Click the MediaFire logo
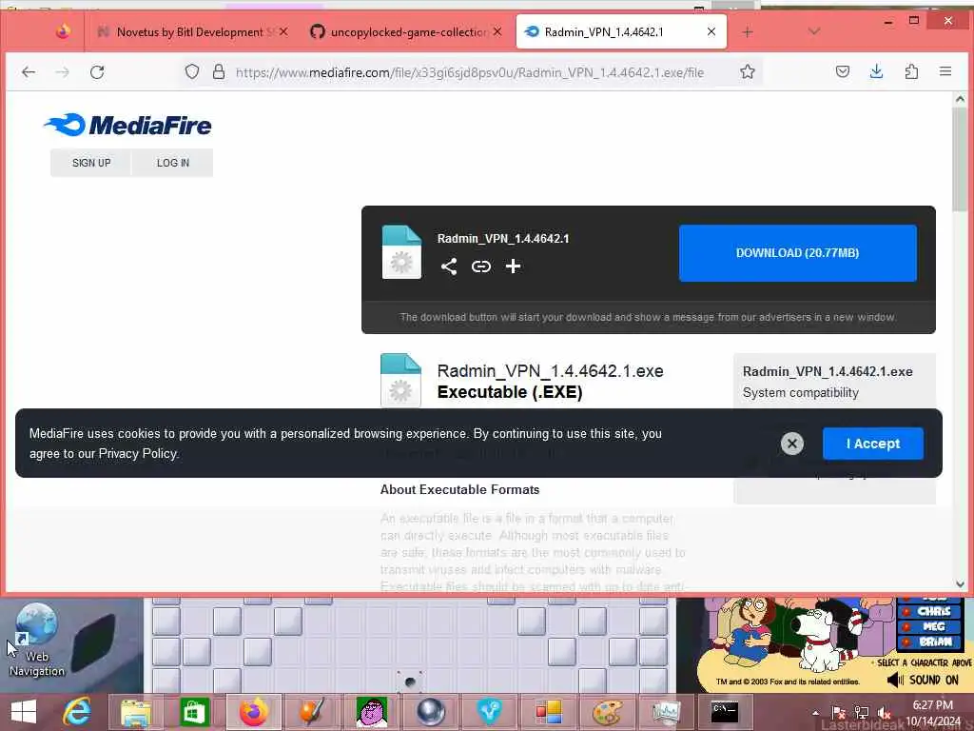This screenshot has width=974, height=731. [128, 125]
